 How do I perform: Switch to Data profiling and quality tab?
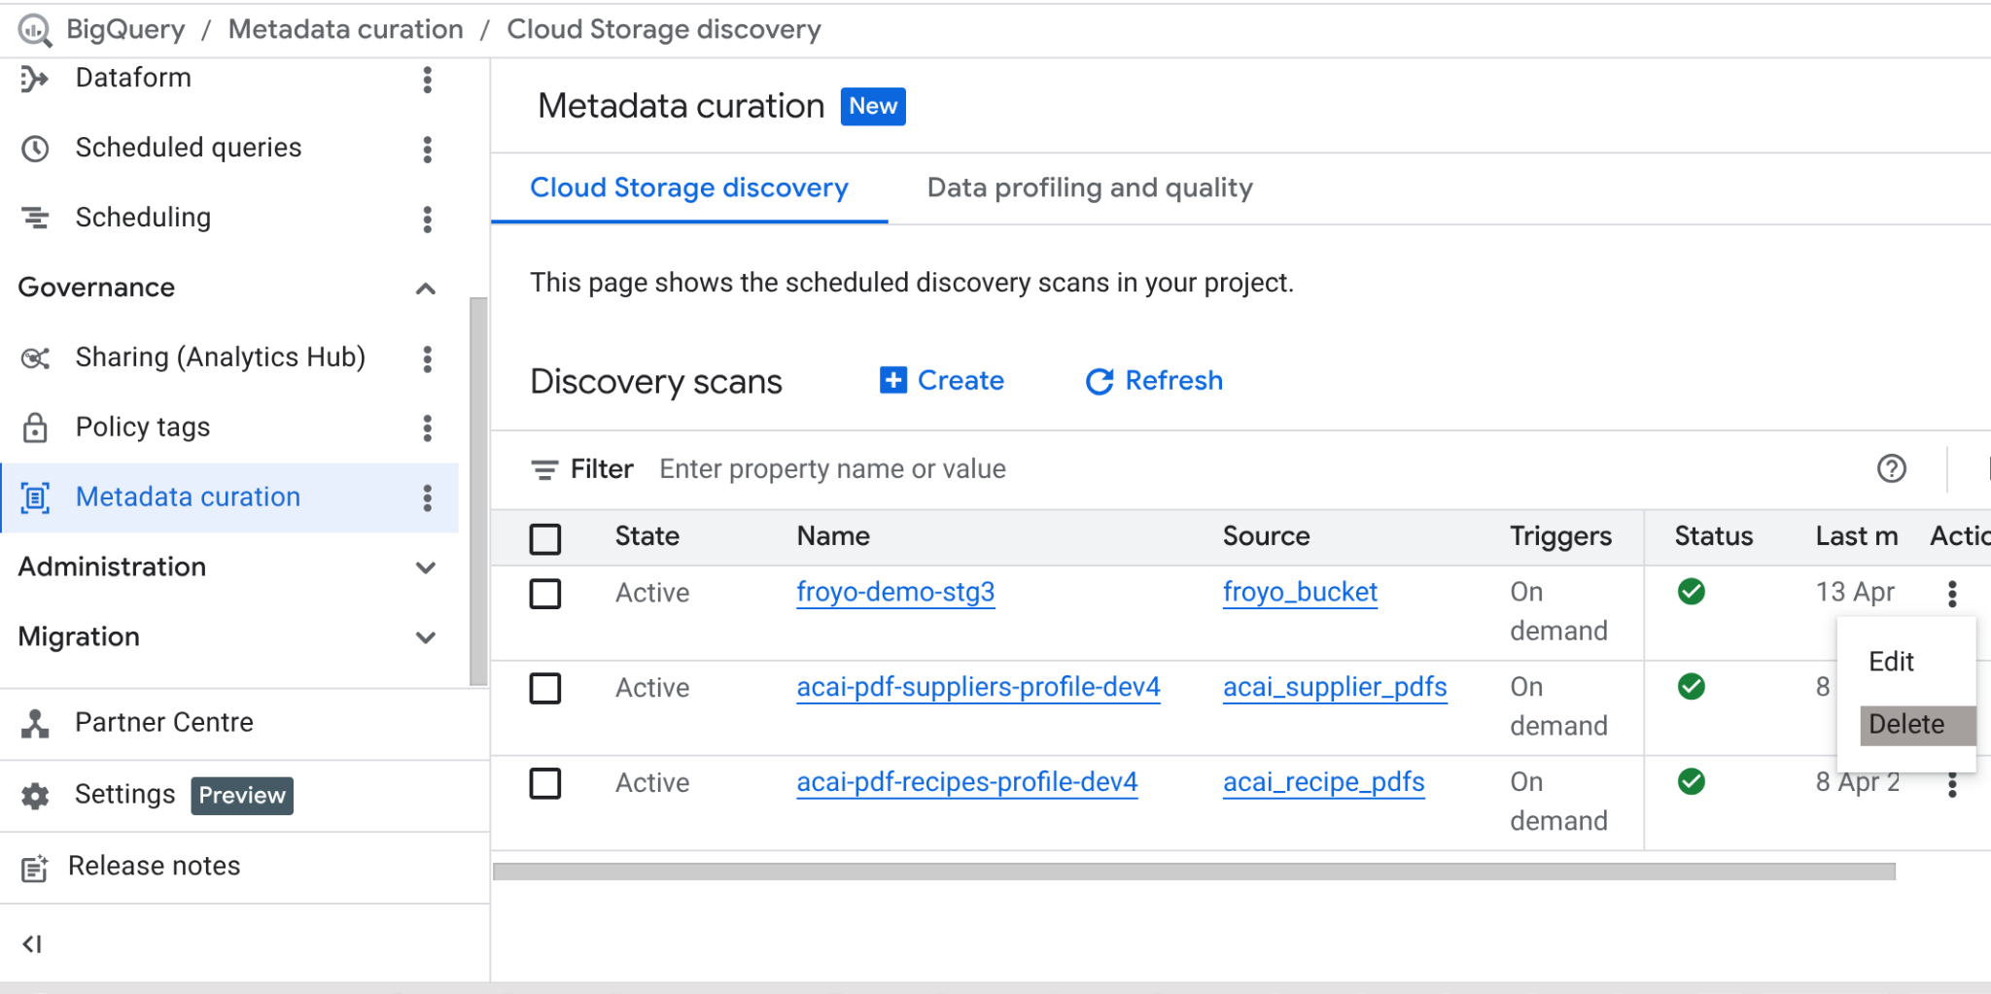coord(1090,188)
